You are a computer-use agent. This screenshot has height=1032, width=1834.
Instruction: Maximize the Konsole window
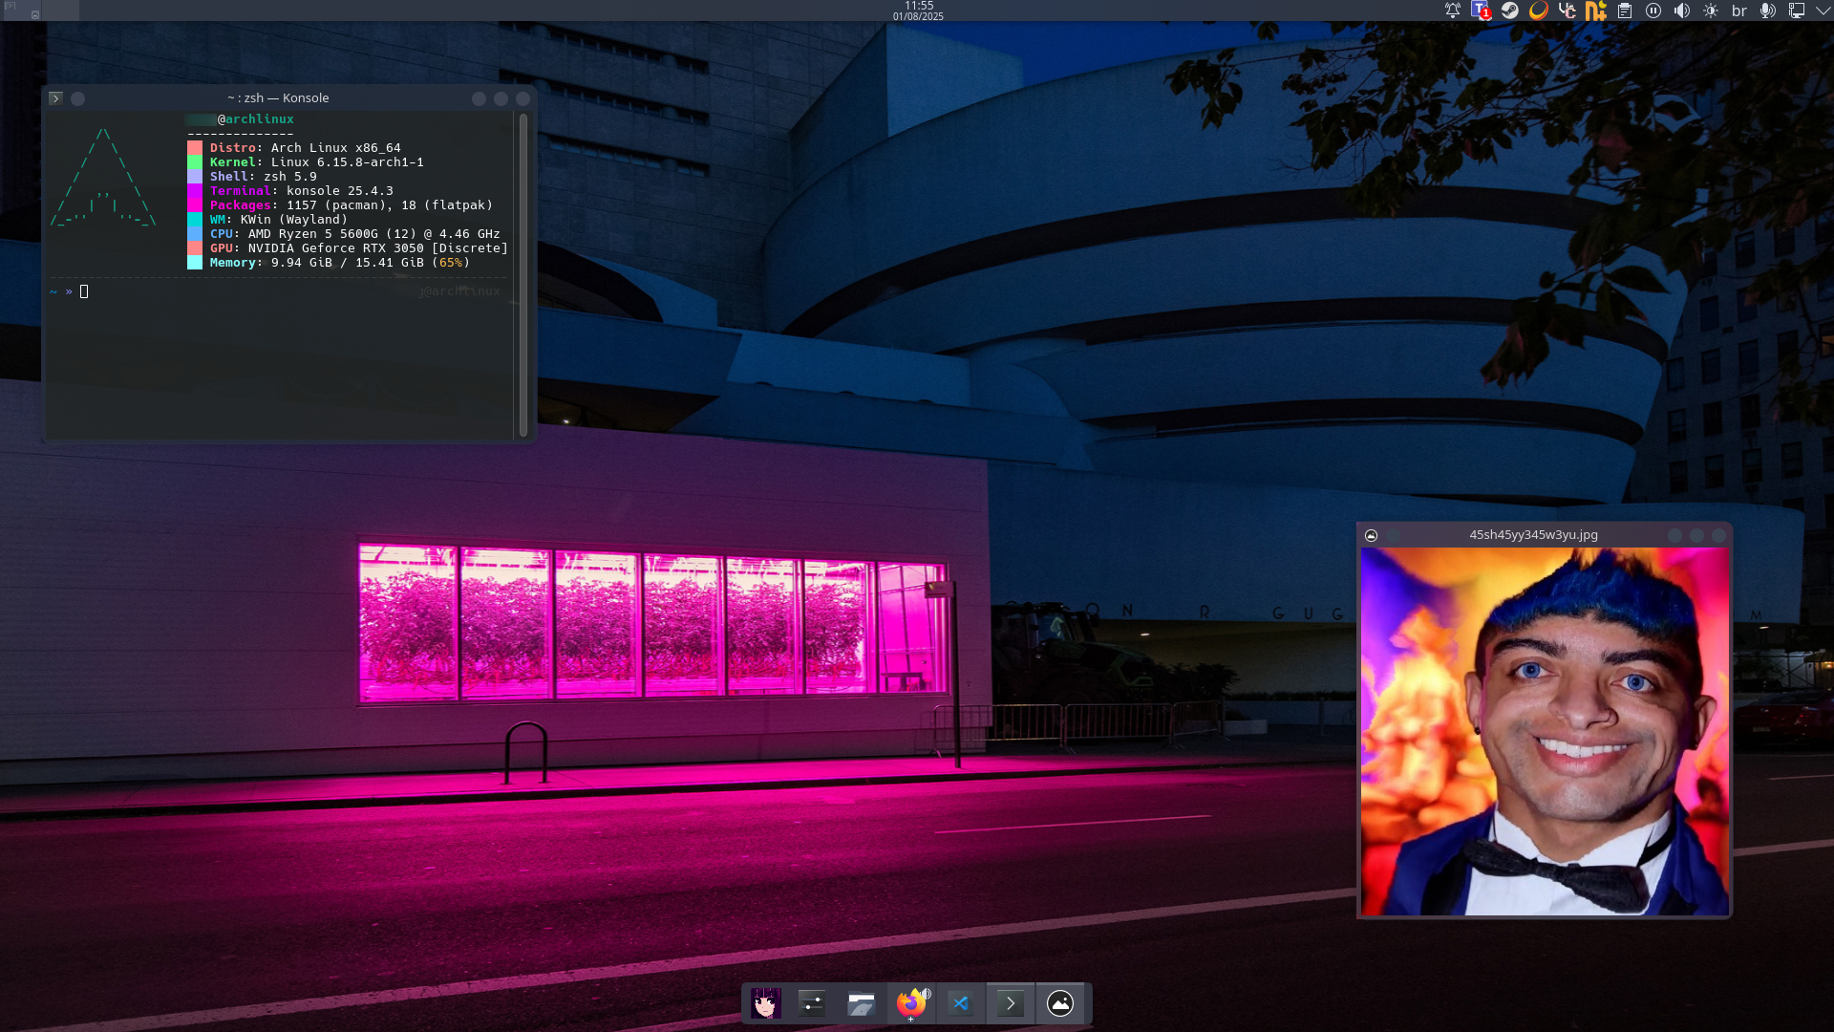pyautogui.click(x=501, y=98)
